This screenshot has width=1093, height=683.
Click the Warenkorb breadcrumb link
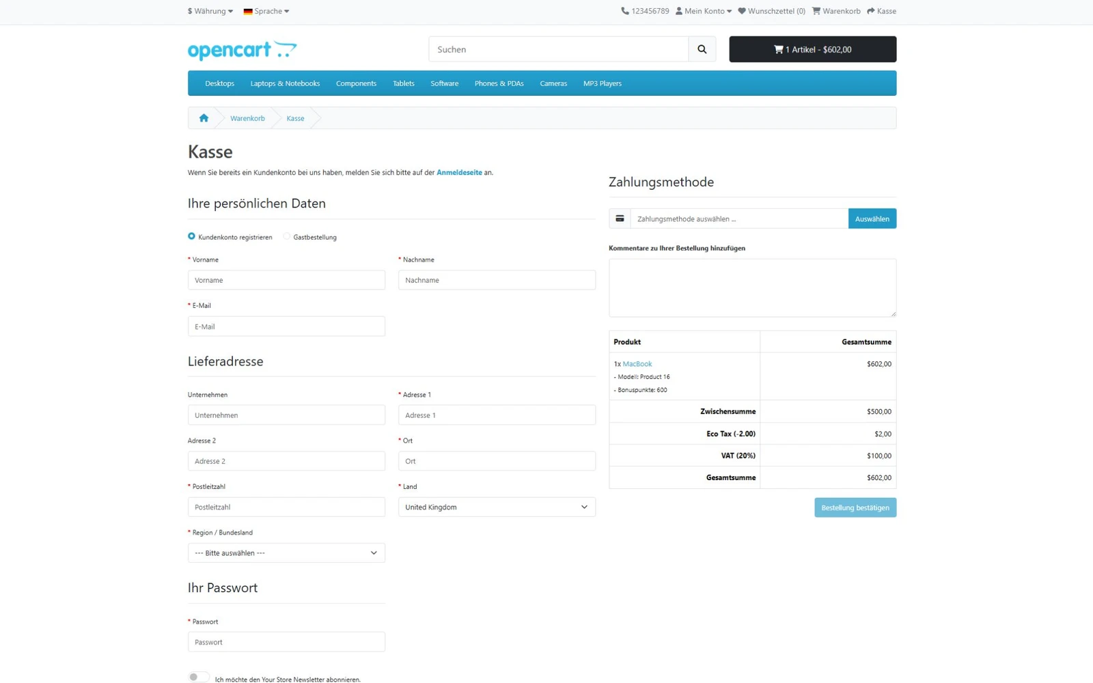[247, 118]
